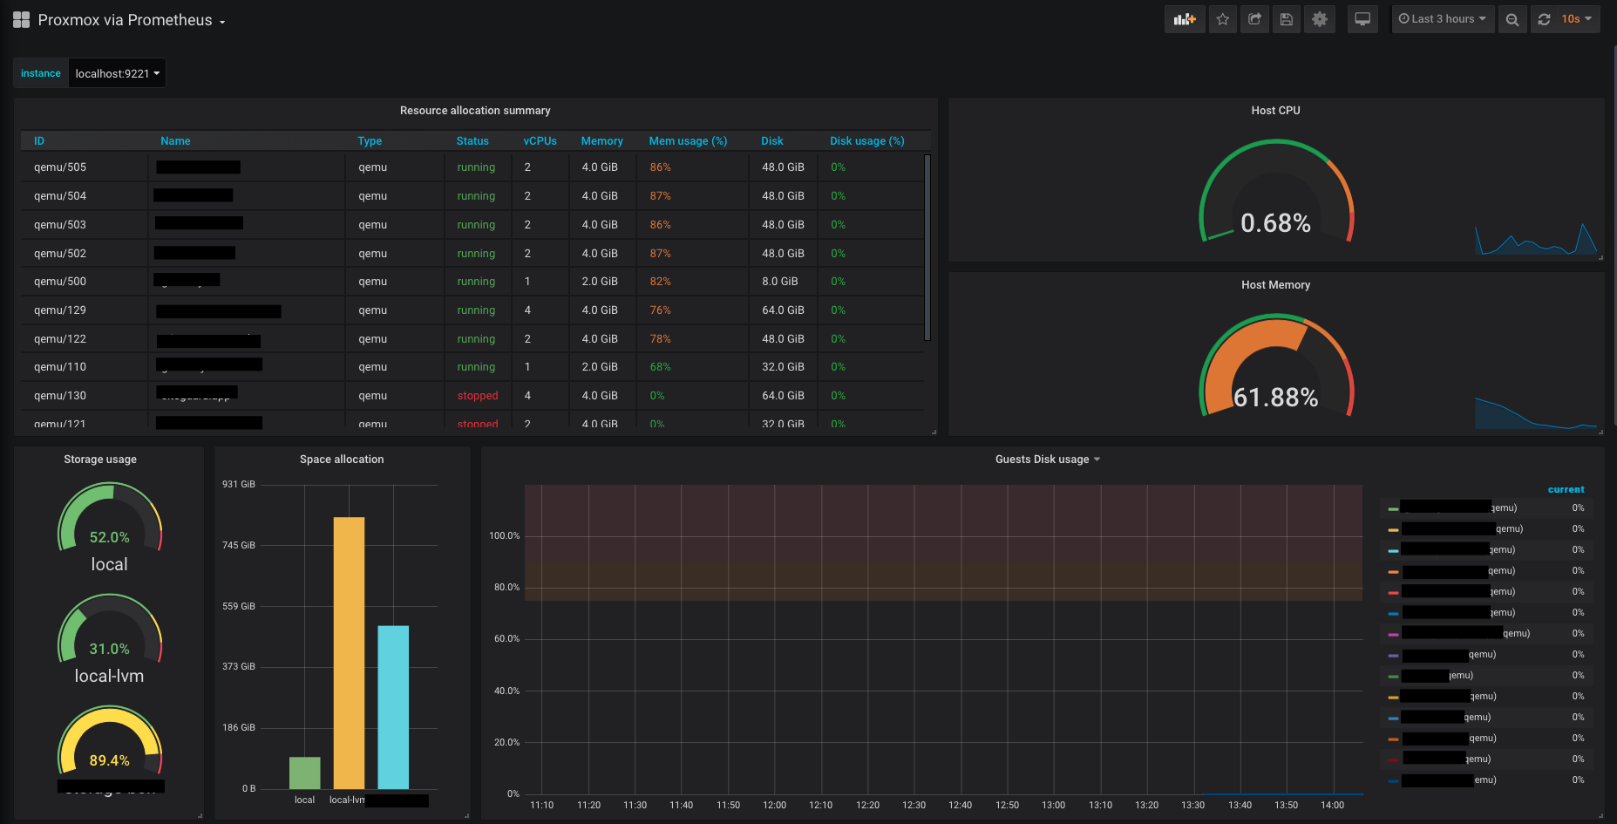The image size is (1617, 824).
Task: Sort table by Name column
Action: (175, 141)
